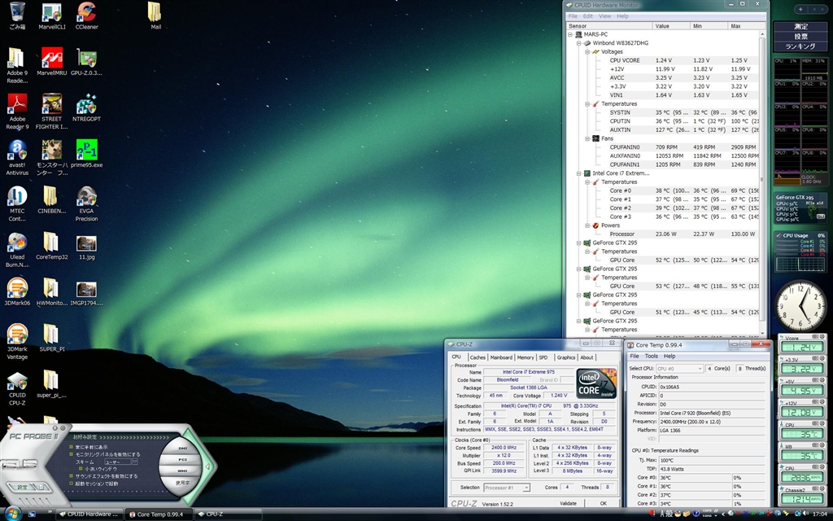Open the Tools menu in Core Temp
The image size is (833, 521).
tap(652, 356)
